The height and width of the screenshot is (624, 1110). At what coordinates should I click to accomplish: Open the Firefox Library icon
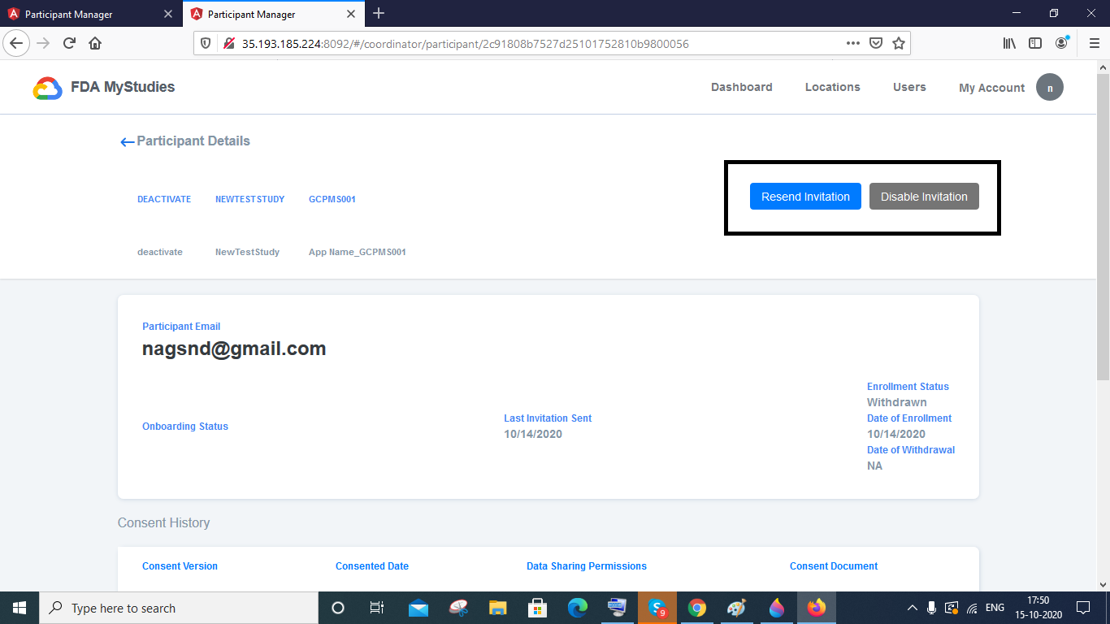(1008, 43)
